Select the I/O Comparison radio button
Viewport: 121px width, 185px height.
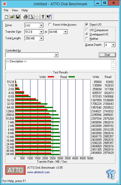pos(87,30)
